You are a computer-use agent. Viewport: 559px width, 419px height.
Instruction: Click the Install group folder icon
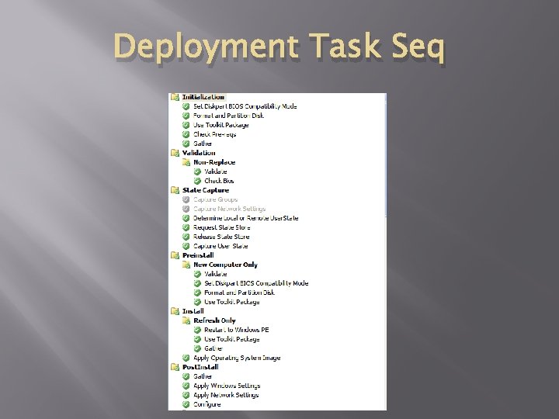click(175, 311)
